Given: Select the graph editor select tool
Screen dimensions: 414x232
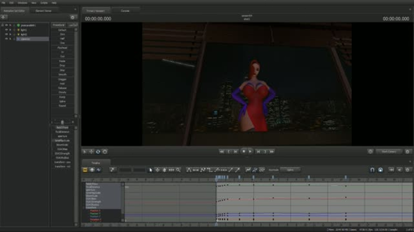Looking at the screenshot, I should click(151, 170).
